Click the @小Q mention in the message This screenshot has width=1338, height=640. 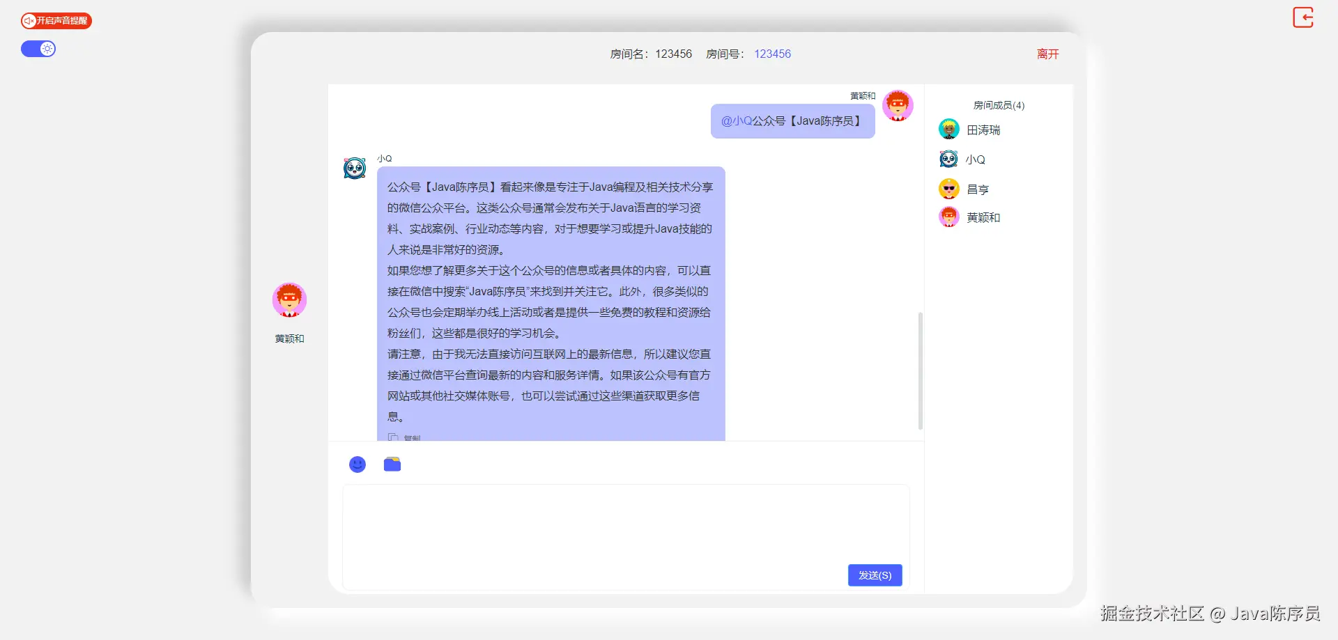point(736,121)
